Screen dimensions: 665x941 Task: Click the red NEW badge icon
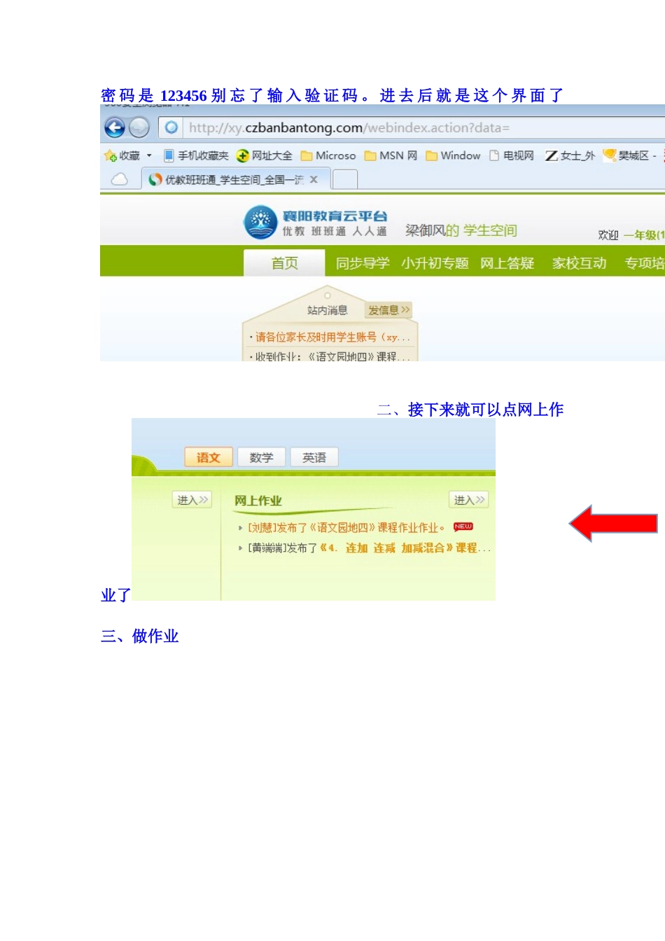(x=463, y=527)
